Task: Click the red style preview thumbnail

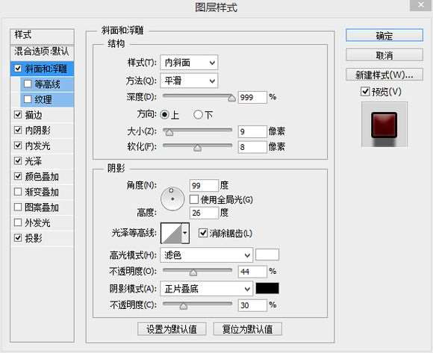Action: (x=384, y=125)
